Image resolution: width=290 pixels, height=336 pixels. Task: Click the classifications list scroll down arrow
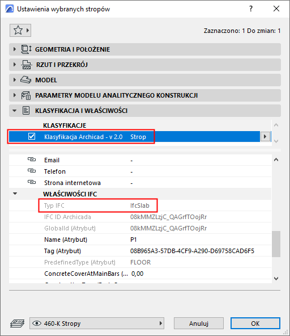[276, 141]
